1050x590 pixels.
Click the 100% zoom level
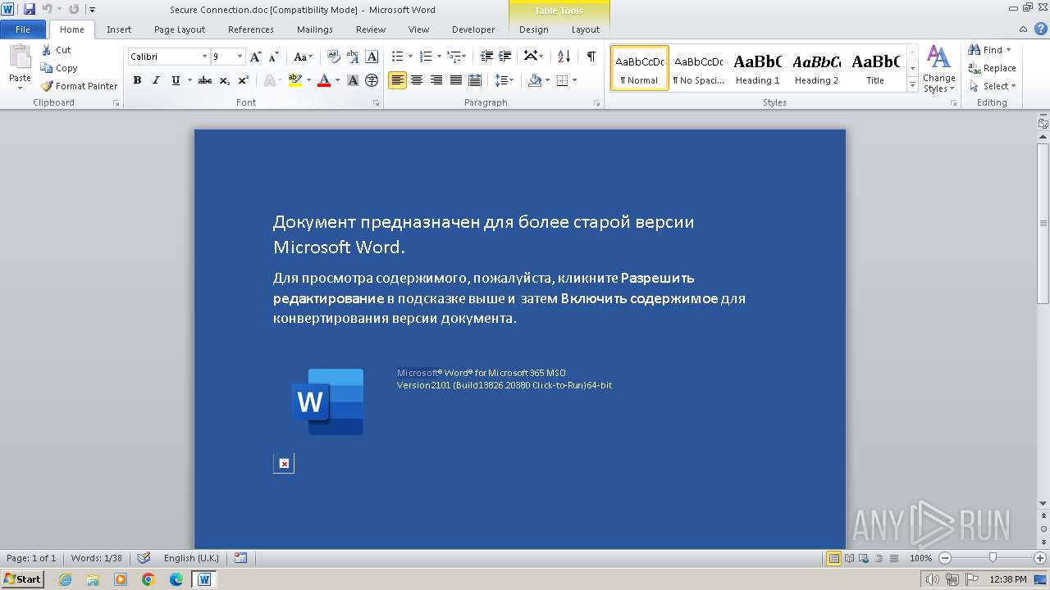point(920,558)
